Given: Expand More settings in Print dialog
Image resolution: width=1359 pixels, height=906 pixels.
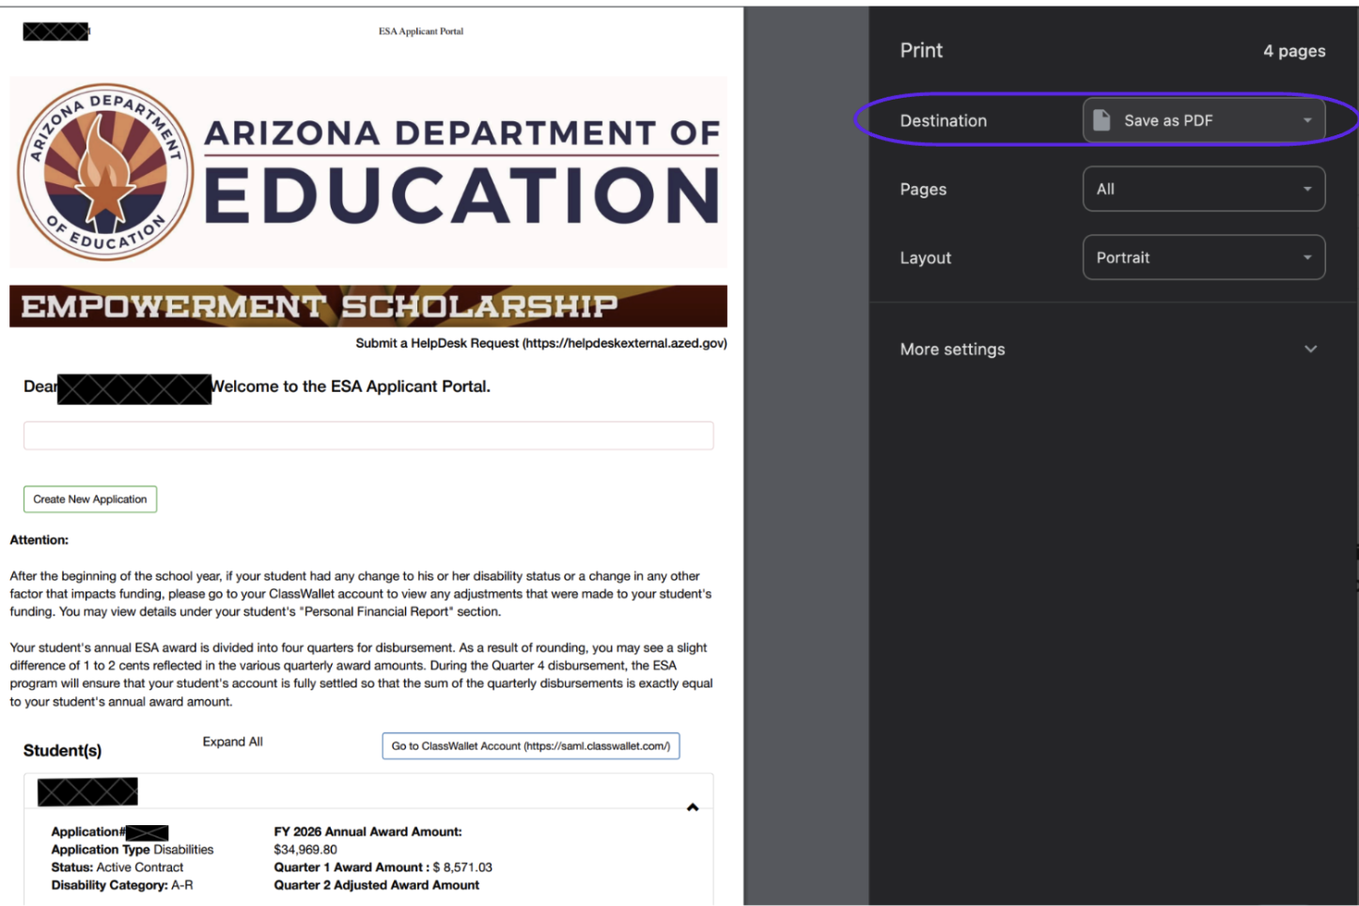Looking at the screenshot, I should pos(1109,349).
